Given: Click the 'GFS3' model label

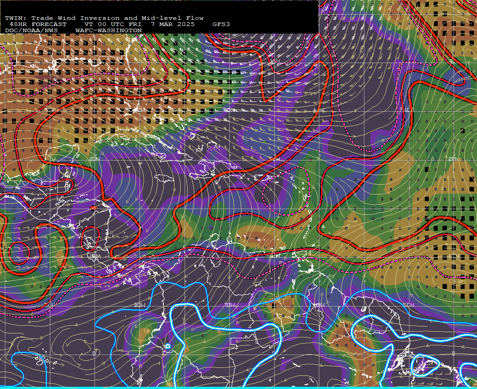Looking at the screenshot, I should point(221,24).
